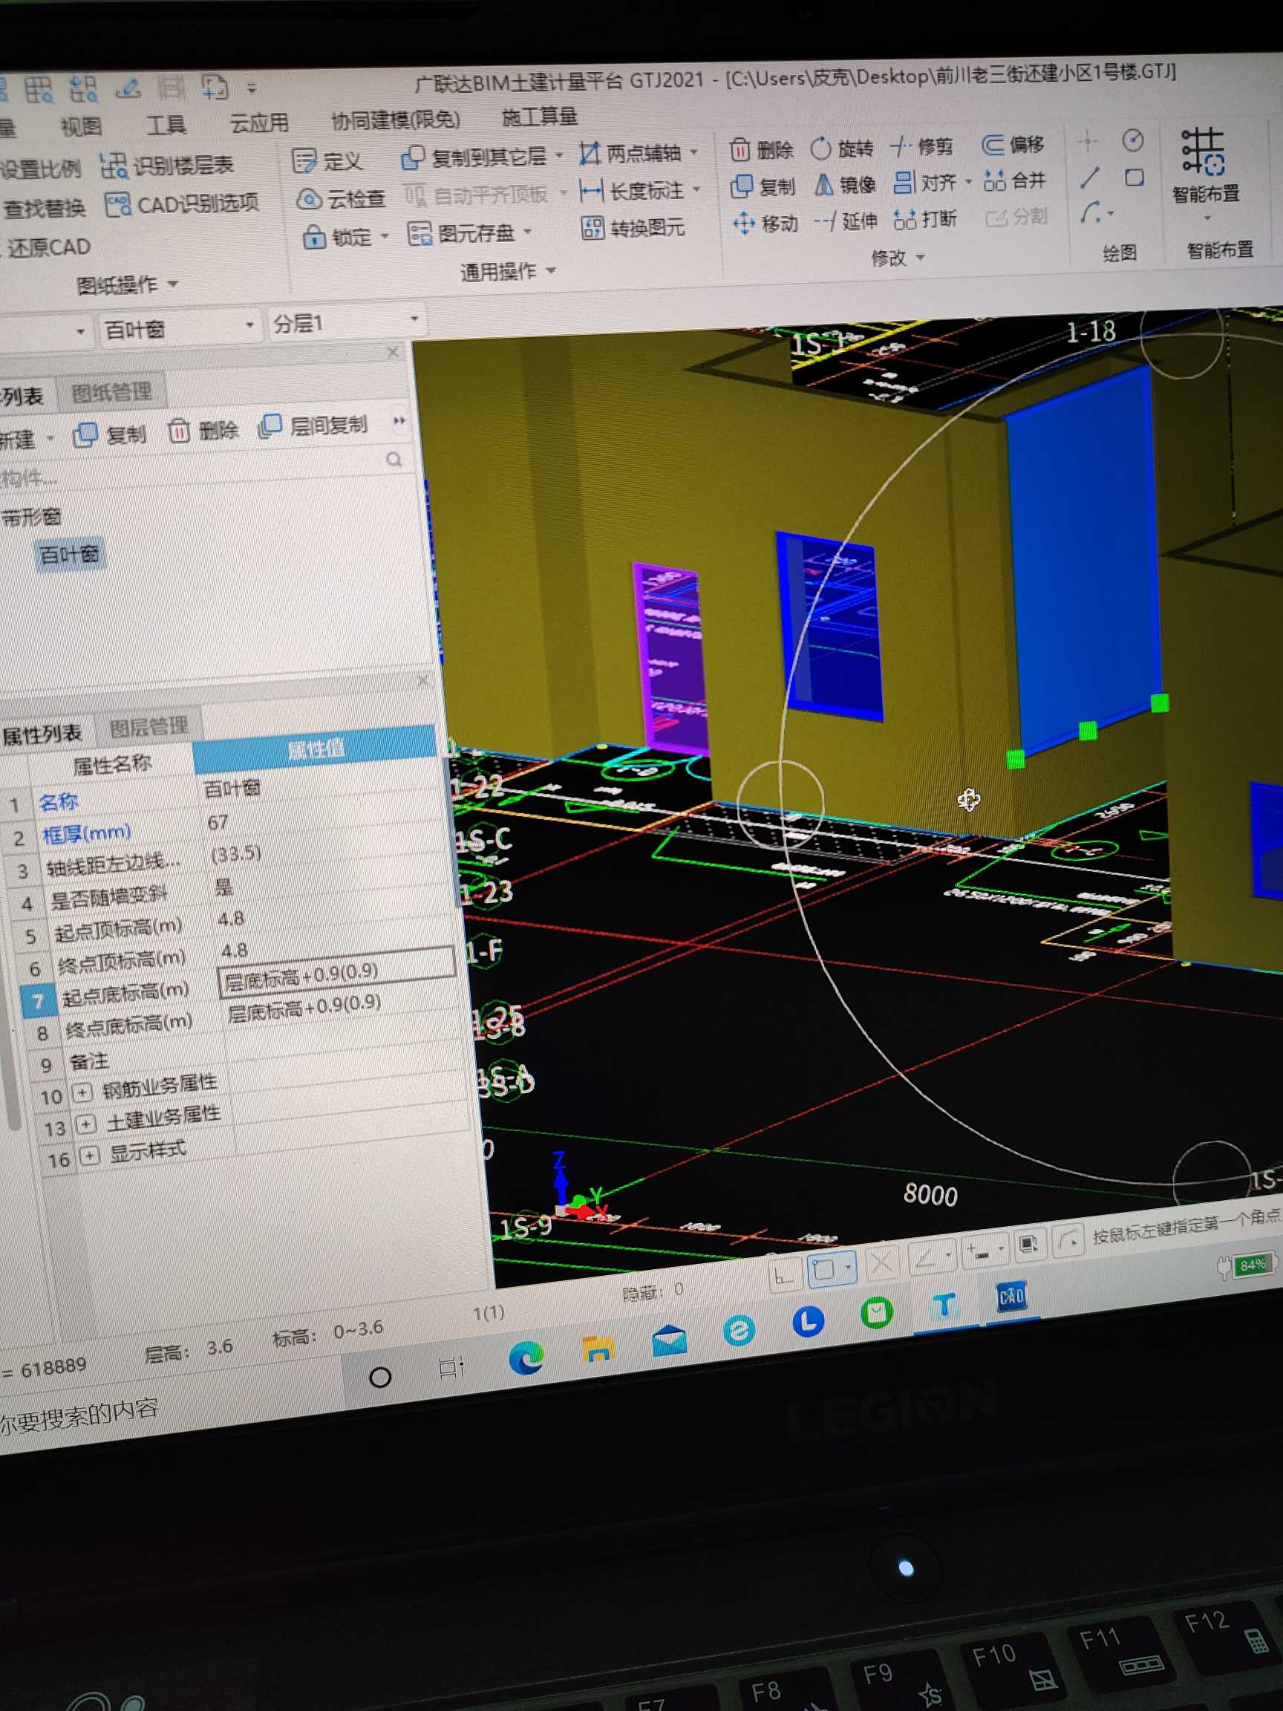This screenshot has width=1283, height=1711.
Task: Click 识别楼层表 recognize floor table
Action: (x=168, y=165)
